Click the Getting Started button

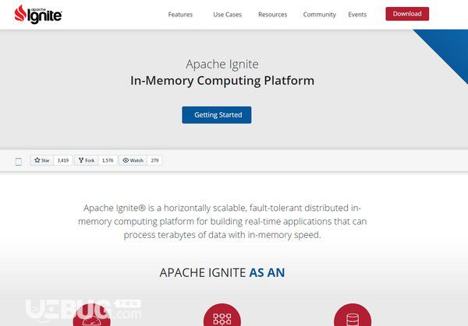click(x=217, y=115)
